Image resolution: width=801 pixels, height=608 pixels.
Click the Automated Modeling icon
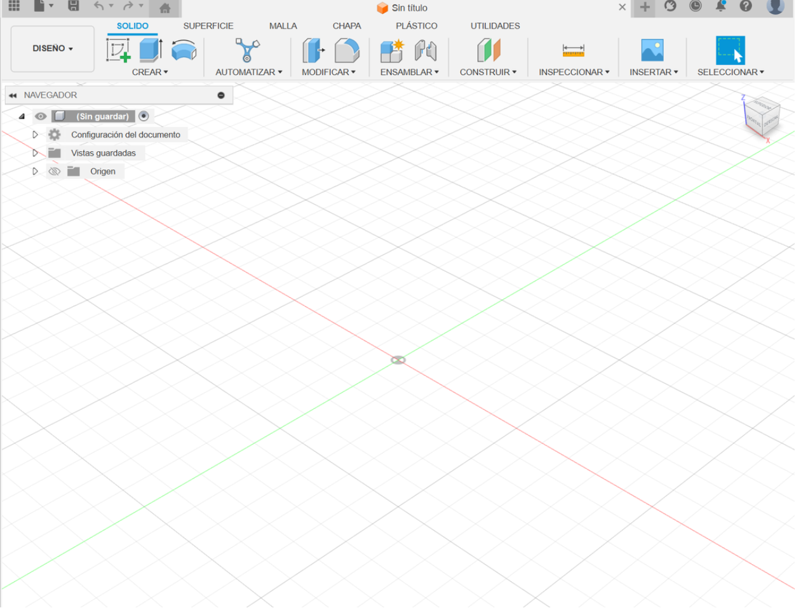point(248,50)
